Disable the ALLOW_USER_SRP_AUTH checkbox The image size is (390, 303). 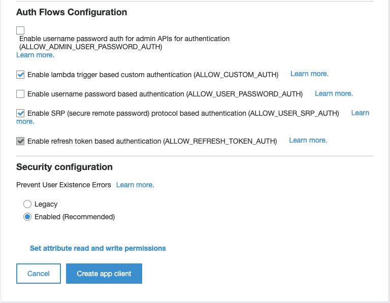[20, 113]
